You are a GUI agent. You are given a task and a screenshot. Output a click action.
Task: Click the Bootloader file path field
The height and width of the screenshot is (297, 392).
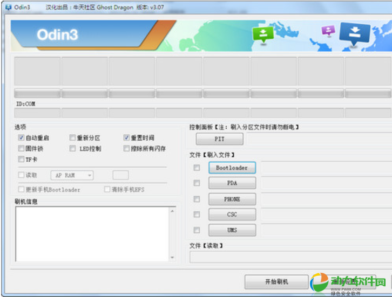327,169
